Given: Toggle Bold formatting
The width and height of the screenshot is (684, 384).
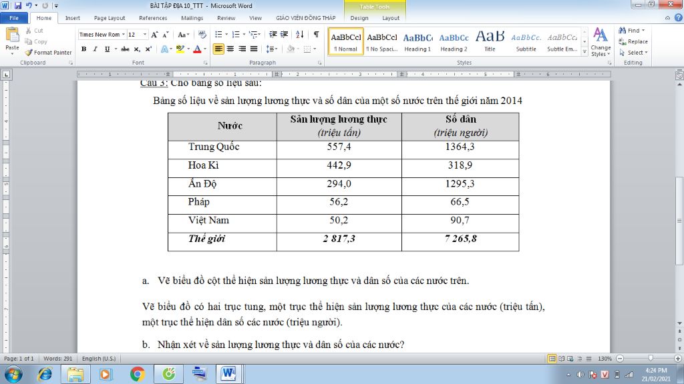Looking at the screenshot, I should [83, 49].
